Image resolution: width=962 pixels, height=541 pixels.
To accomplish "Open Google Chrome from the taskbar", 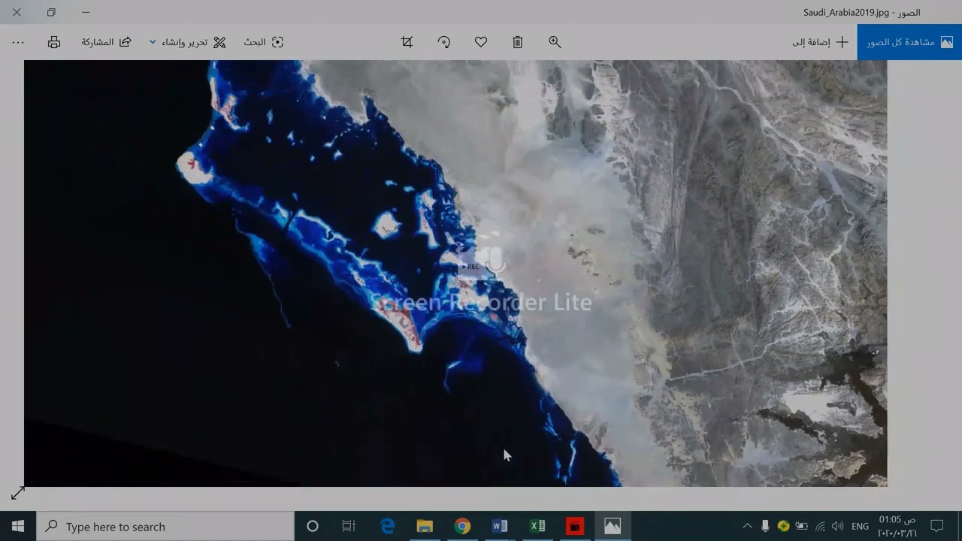I will [462, 526].
